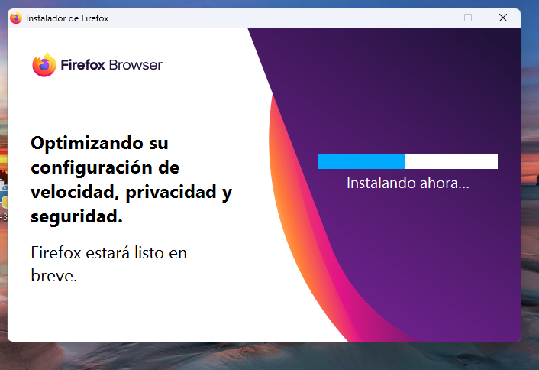
Task: Click the Firefox icon in the title bar
Action: click(16, 18)
